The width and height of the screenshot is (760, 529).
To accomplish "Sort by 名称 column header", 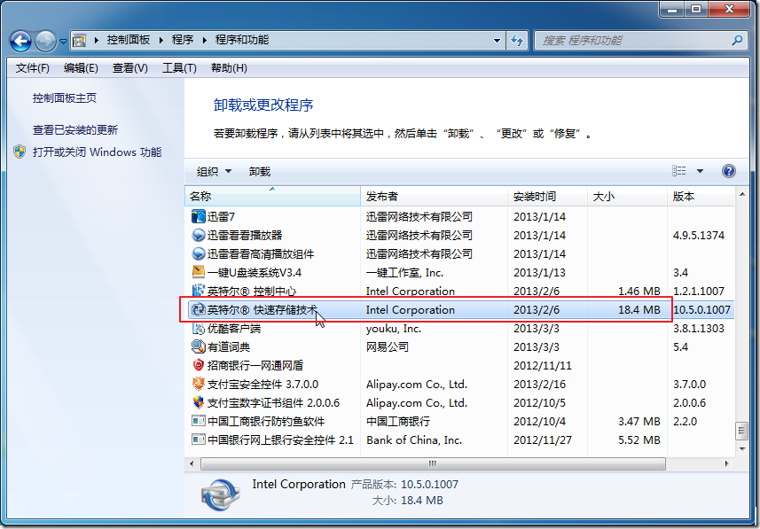I will pyautogui.click(x=272, y=196).
